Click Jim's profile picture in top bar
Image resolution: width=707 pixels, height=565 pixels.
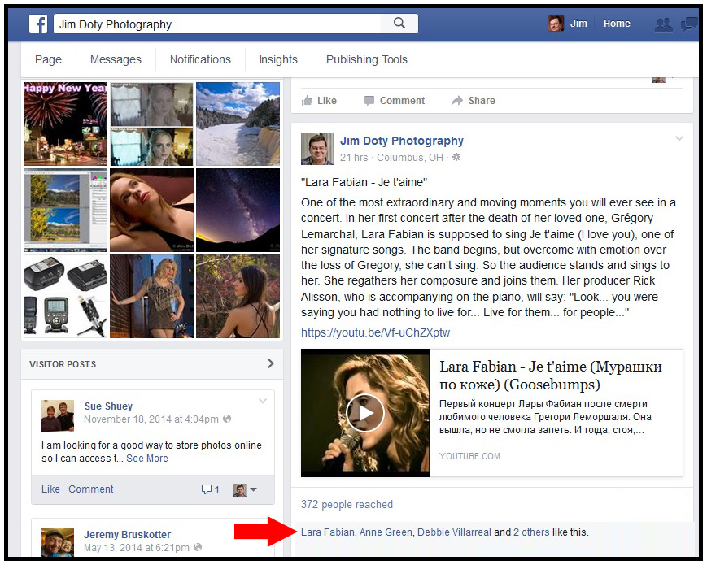point(556,24)
